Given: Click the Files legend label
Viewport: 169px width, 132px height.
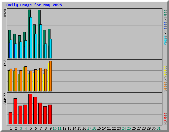Looking at the screenshot, I should point(165,26).
